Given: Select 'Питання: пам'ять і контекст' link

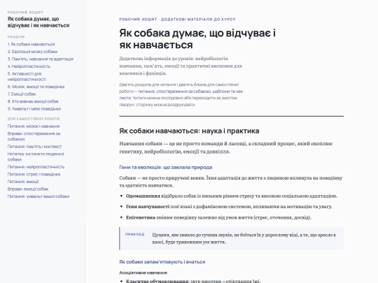Looking at the screenshot, I should point(34,146).
